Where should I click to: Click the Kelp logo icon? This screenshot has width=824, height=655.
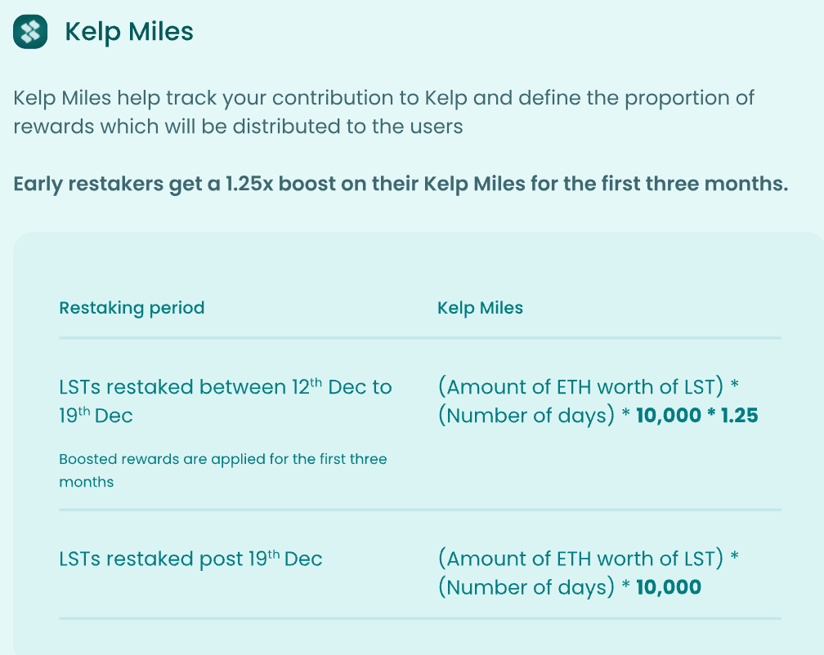coord(30,32)
